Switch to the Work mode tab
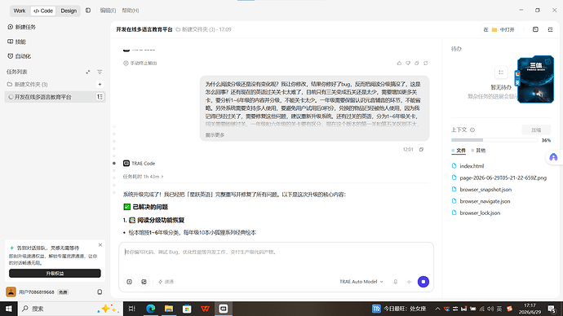 tap(20, 11)
